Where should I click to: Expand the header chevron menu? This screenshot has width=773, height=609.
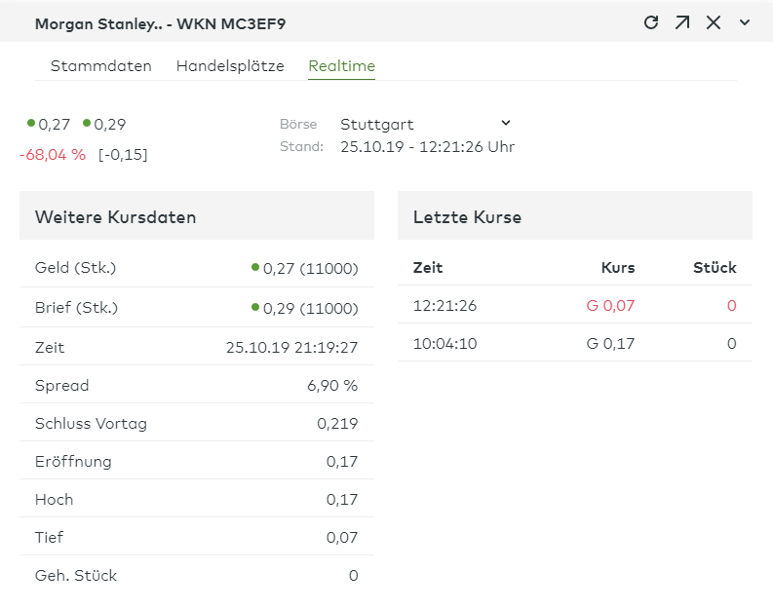[745, 22]
